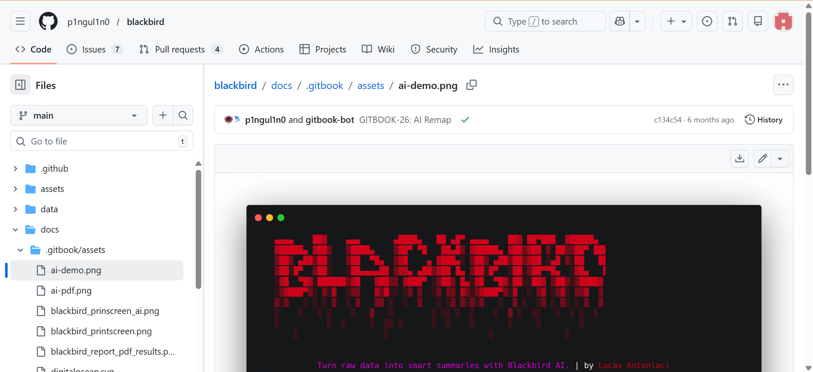Image resolution: width=813 pixels, height=372 pixels.
Task: Open the notifications inbox icon
Action: pyautogui.click(x=758, y=21)
